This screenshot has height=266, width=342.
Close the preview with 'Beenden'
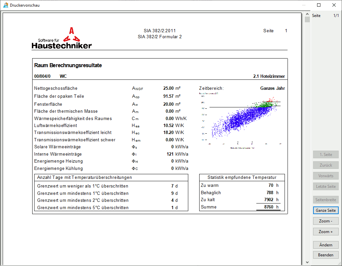coord(326,255)
